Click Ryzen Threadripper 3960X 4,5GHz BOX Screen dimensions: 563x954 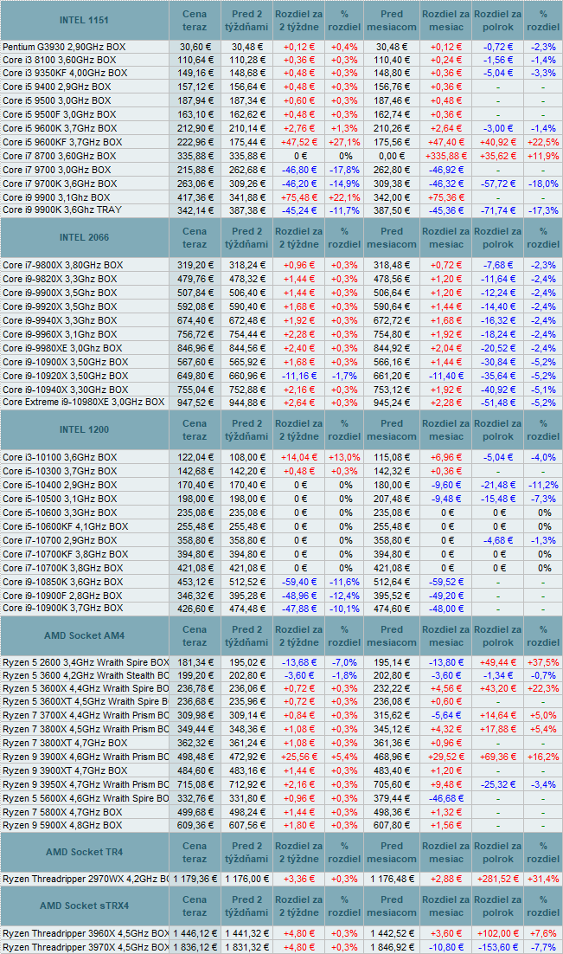pos(85,933)
